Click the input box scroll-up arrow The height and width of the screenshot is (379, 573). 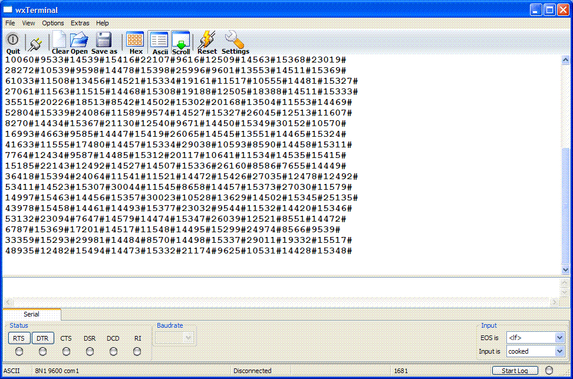point(565,282)
